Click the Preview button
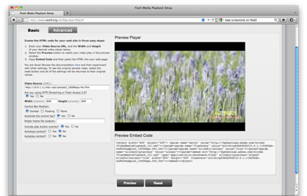The height and width of the screenshot is (196, 307). pyautogui.click(x=130, y=183)
